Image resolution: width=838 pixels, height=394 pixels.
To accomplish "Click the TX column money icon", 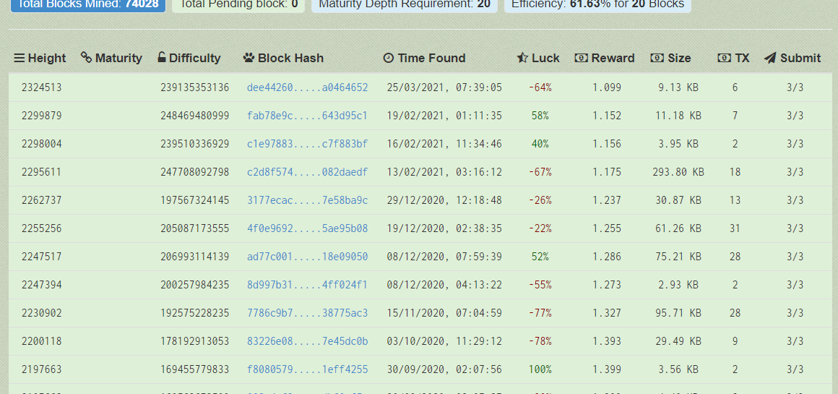I will pyautogui.click(x=724, y=58).
